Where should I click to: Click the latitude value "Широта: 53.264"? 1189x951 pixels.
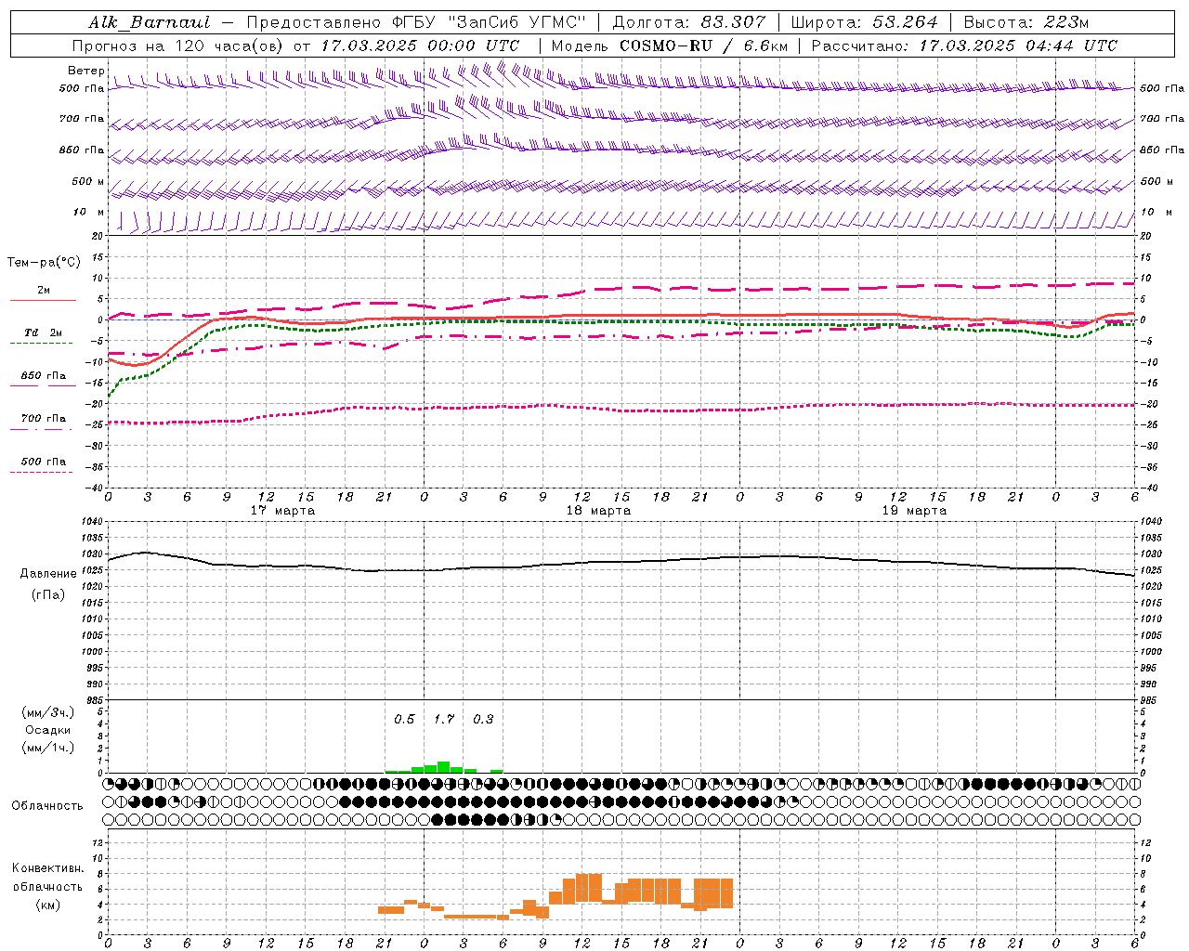click(864, 22)
